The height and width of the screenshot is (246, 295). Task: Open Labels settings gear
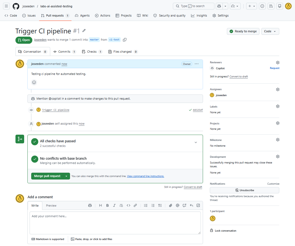[278, 106]
